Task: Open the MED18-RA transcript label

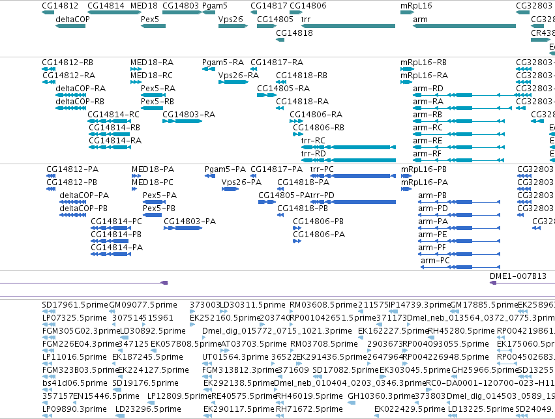Action: 152,63
